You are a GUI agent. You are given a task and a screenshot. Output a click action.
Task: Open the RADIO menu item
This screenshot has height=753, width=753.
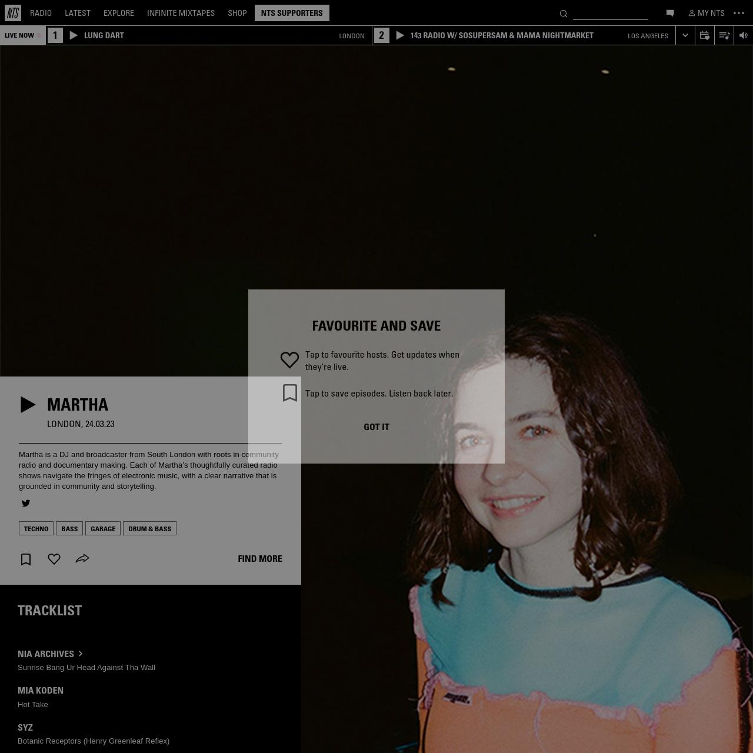coord(41,13)
